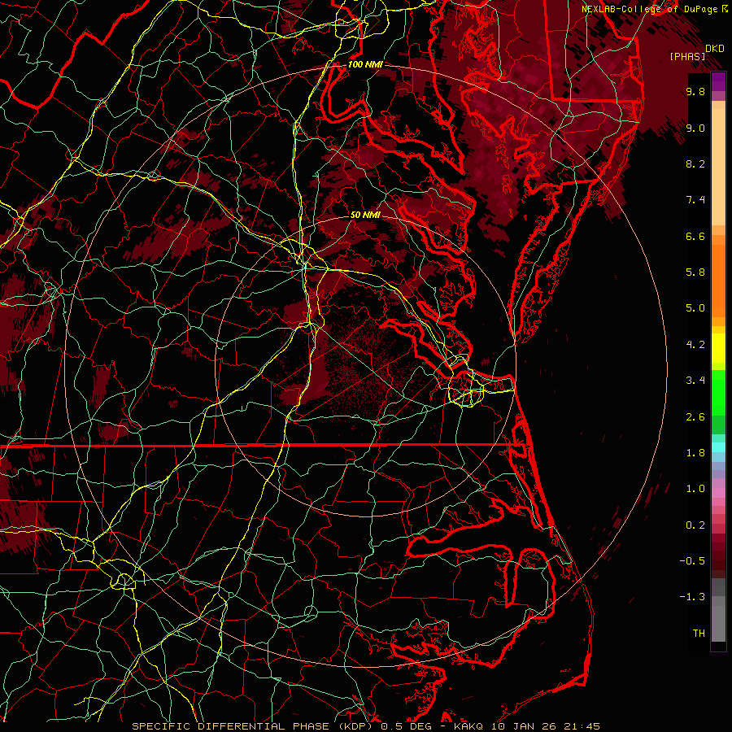
Task: Click the 1.8 legend value
Action: pyautogui.click(x=695, y=453)
